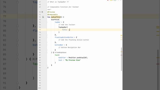The width and height of the screenshot is (160, 90).
Task: Click '// Composable Function for Toolbar' comment
Action: (63, 7)
